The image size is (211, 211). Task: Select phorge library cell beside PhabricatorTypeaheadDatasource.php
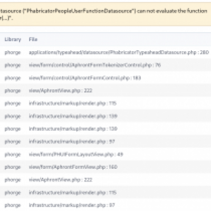13,53
